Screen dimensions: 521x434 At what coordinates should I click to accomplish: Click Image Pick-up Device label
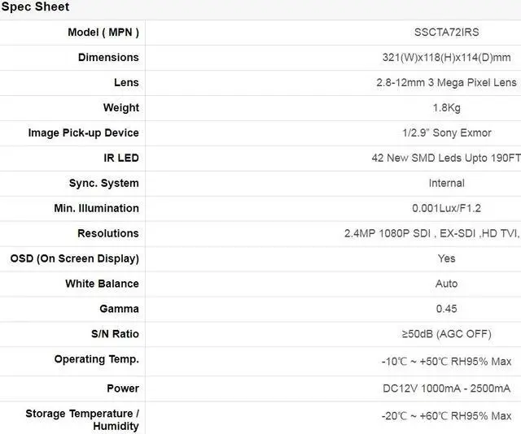[x=83, y=133]
